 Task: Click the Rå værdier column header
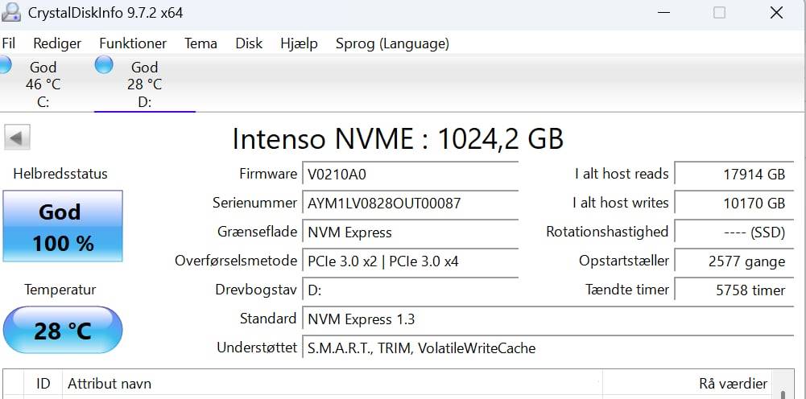pyautogui.click(x=688, y=384)
